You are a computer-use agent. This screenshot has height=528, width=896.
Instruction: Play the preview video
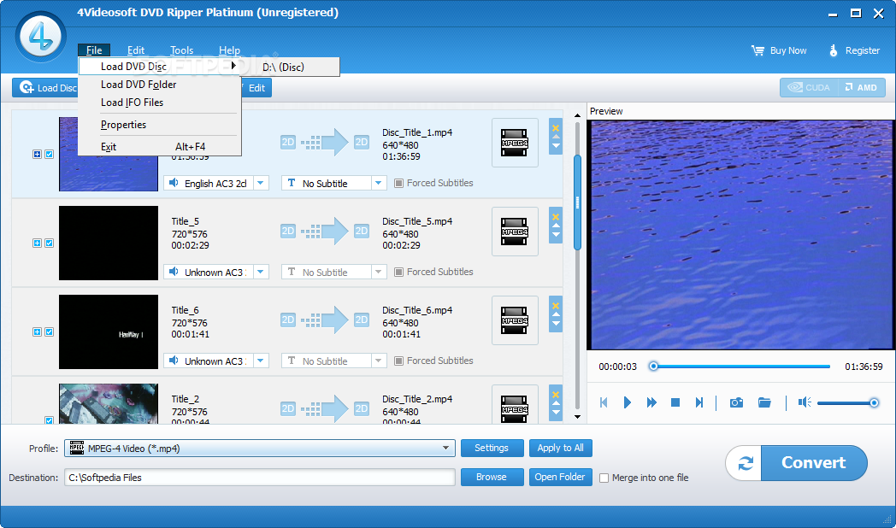[627, 402]
